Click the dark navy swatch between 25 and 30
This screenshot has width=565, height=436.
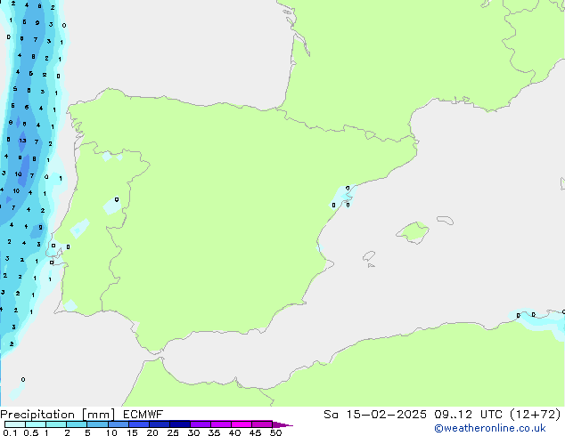click(x=179, y=424)
